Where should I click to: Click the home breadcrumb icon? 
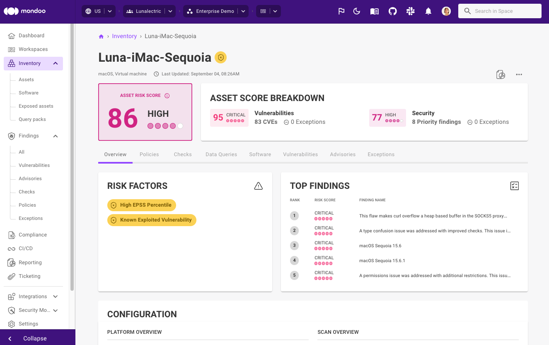tap(101, 36)
